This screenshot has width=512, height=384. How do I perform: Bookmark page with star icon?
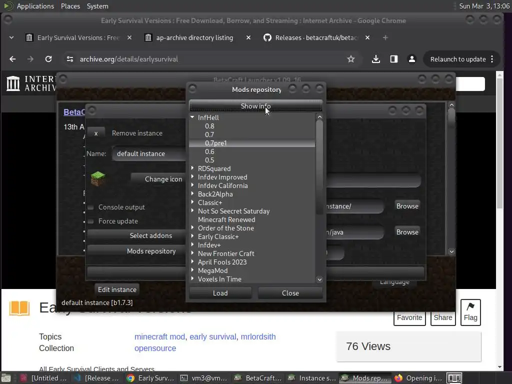(350, 59)
